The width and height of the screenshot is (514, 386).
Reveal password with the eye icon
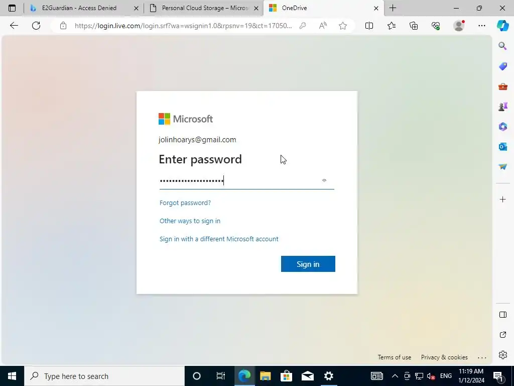(324, 180)
